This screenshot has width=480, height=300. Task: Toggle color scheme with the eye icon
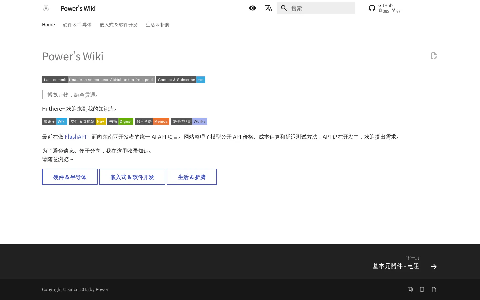pos(253,8)
